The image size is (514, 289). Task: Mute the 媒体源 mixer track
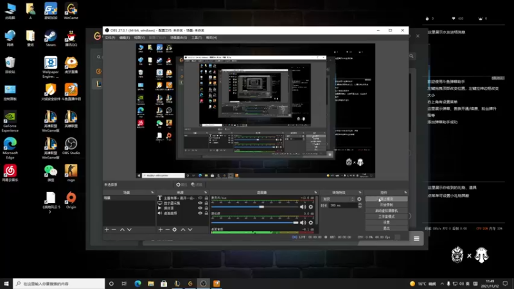tap(303, 222)
